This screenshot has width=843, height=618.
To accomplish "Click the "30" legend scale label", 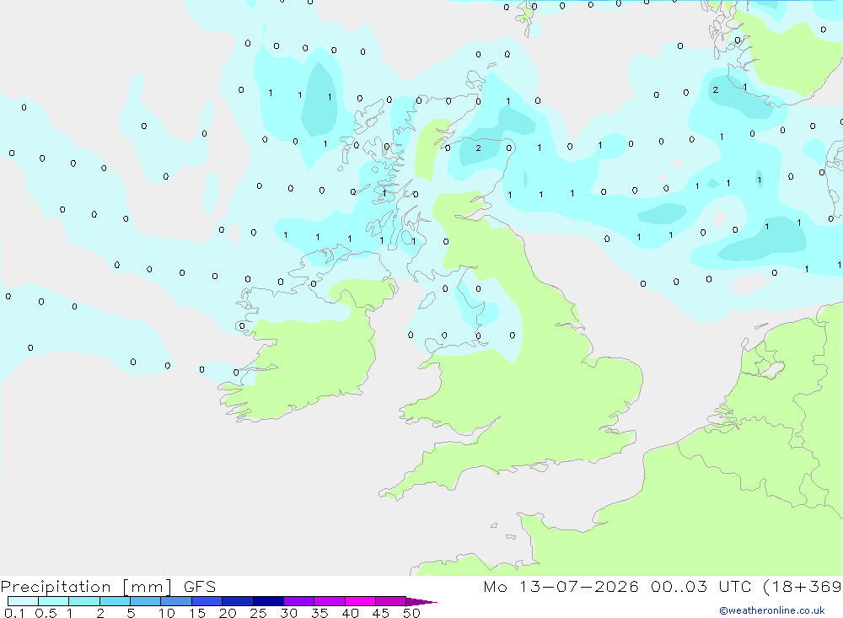I will tap(289, 613).
